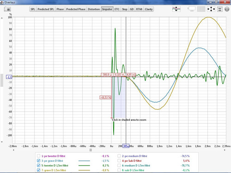Click the -1,5 % value for pe grave
This screenshot has height=173, width=231.
click(x=105, y=161)
